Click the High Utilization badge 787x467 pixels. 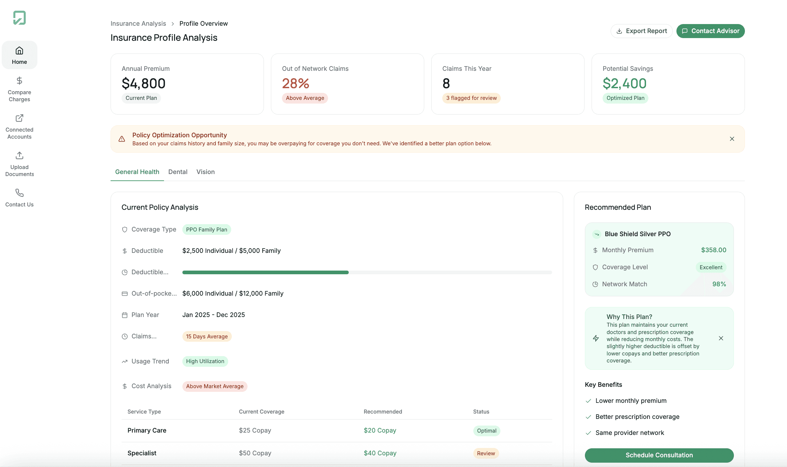click(205, 361)
